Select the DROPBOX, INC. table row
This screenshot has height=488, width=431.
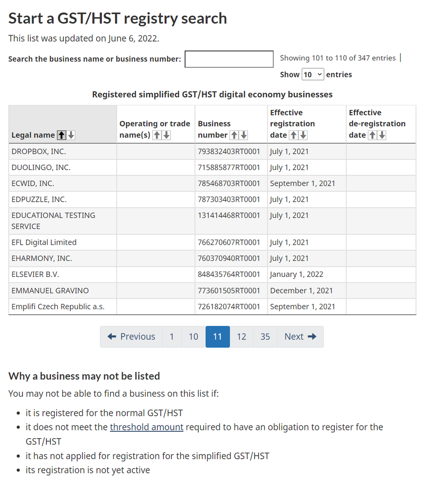pyautogui.click(x=62, y=151)
